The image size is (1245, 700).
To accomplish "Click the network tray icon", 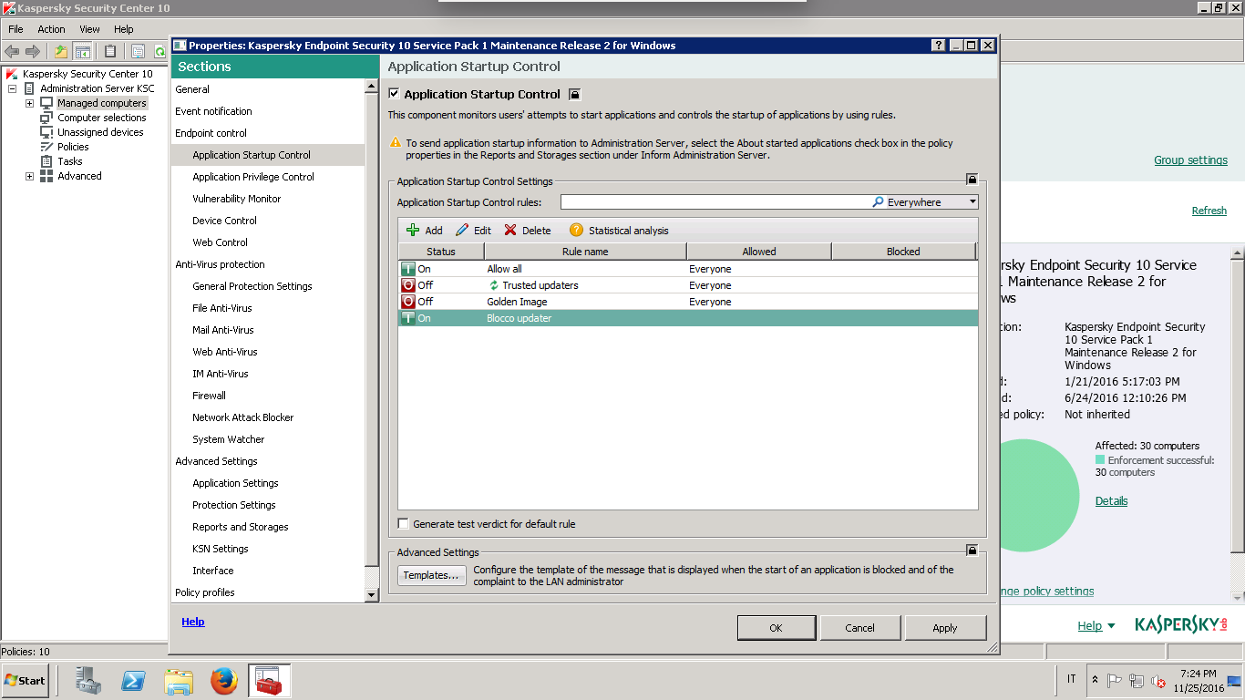I will (x=1137, y=681).
